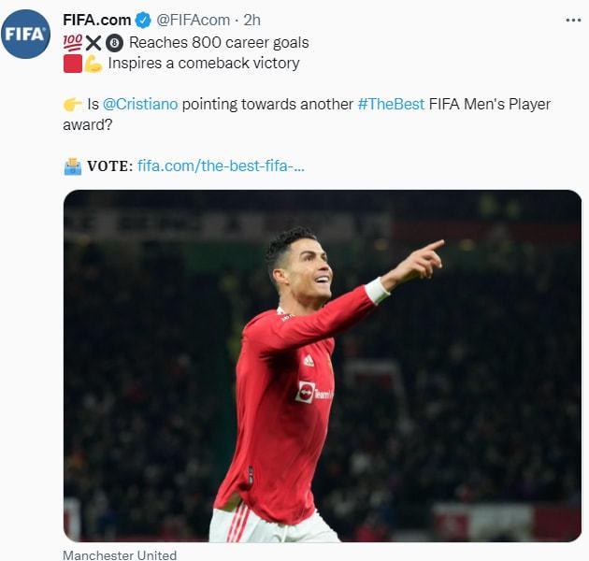Open the three-dot more options menu

coord(573,21)
